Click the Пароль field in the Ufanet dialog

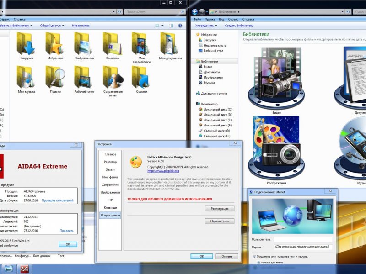pyautogui.click(x=303, y=247)
